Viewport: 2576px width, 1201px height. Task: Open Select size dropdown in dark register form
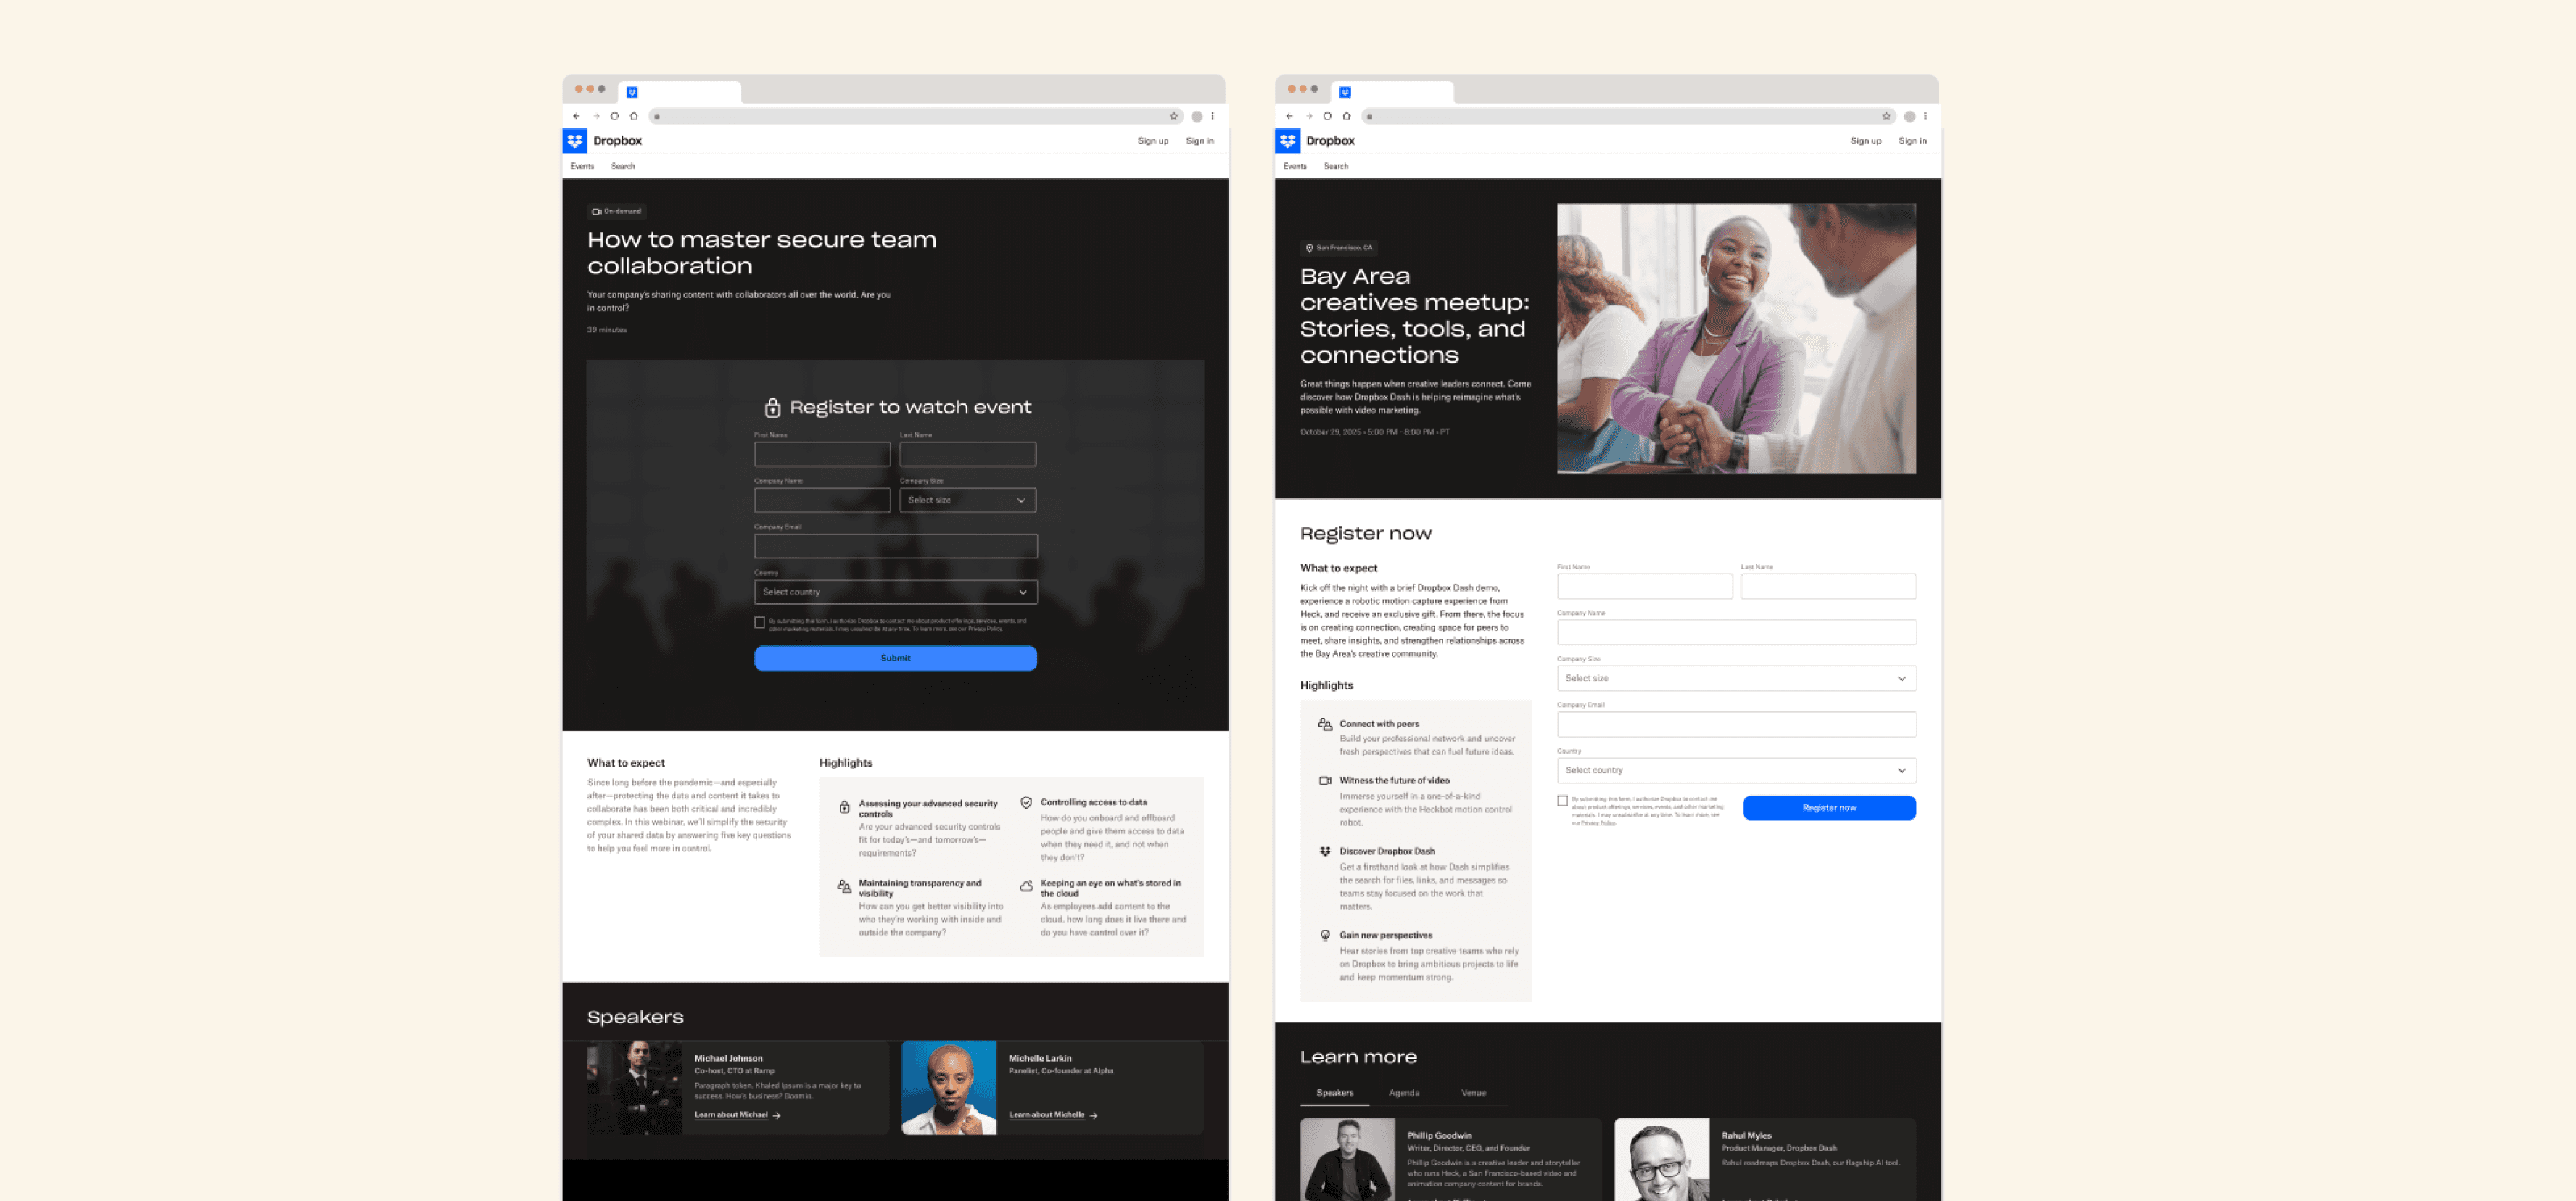[967, 500]
